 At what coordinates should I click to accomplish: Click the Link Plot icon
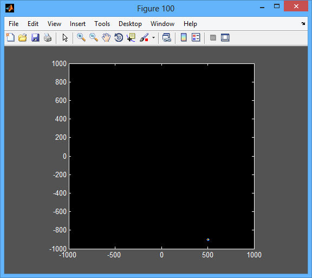tap(166, 37)
